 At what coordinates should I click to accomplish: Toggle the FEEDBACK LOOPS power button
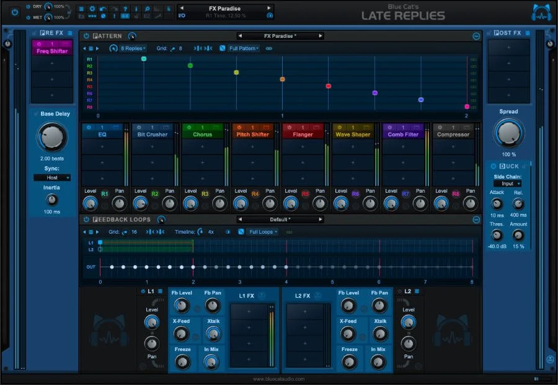86,219
